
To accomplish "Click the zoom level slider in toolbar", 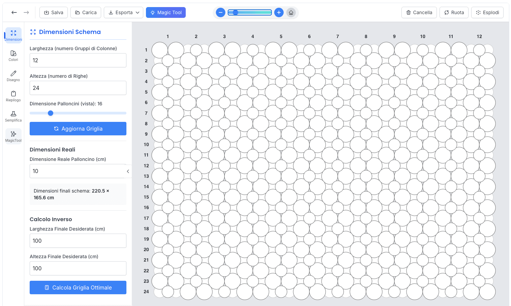I will coord(249,12).
